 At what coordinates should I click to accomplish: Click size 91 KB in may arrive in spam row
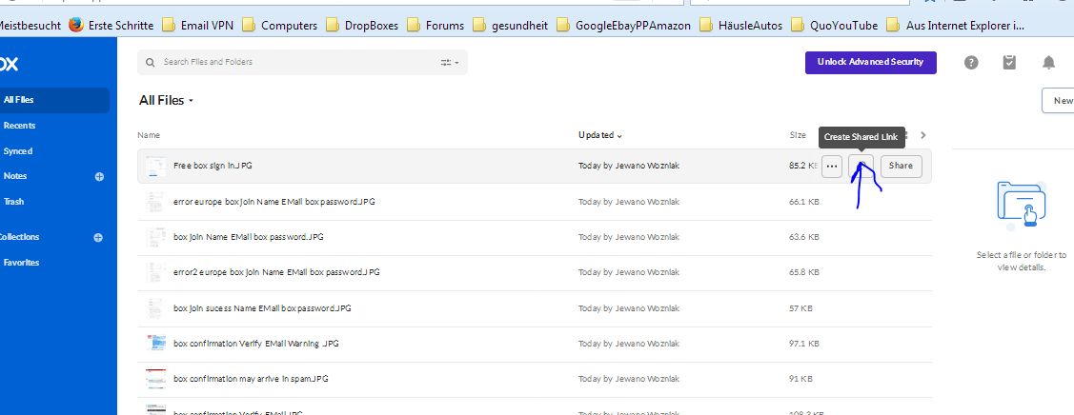click(x=800, y=379)
